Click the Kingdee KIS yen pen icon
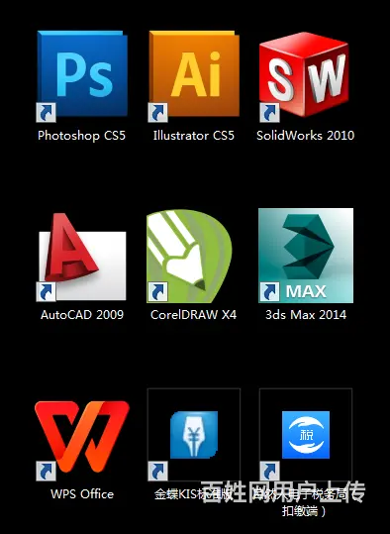This screenshot has width=390, height=534. click(x=194, y=435)
